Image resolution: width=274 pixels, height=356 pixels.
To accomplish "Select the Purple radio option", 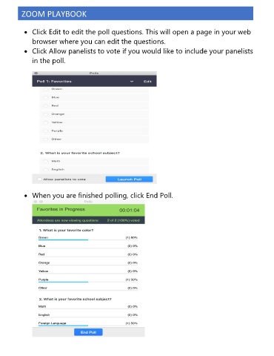I will [x=46, y=131].
